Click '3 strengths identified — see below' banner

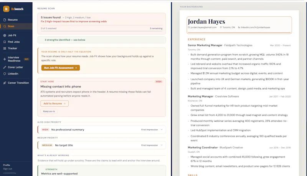102,40
